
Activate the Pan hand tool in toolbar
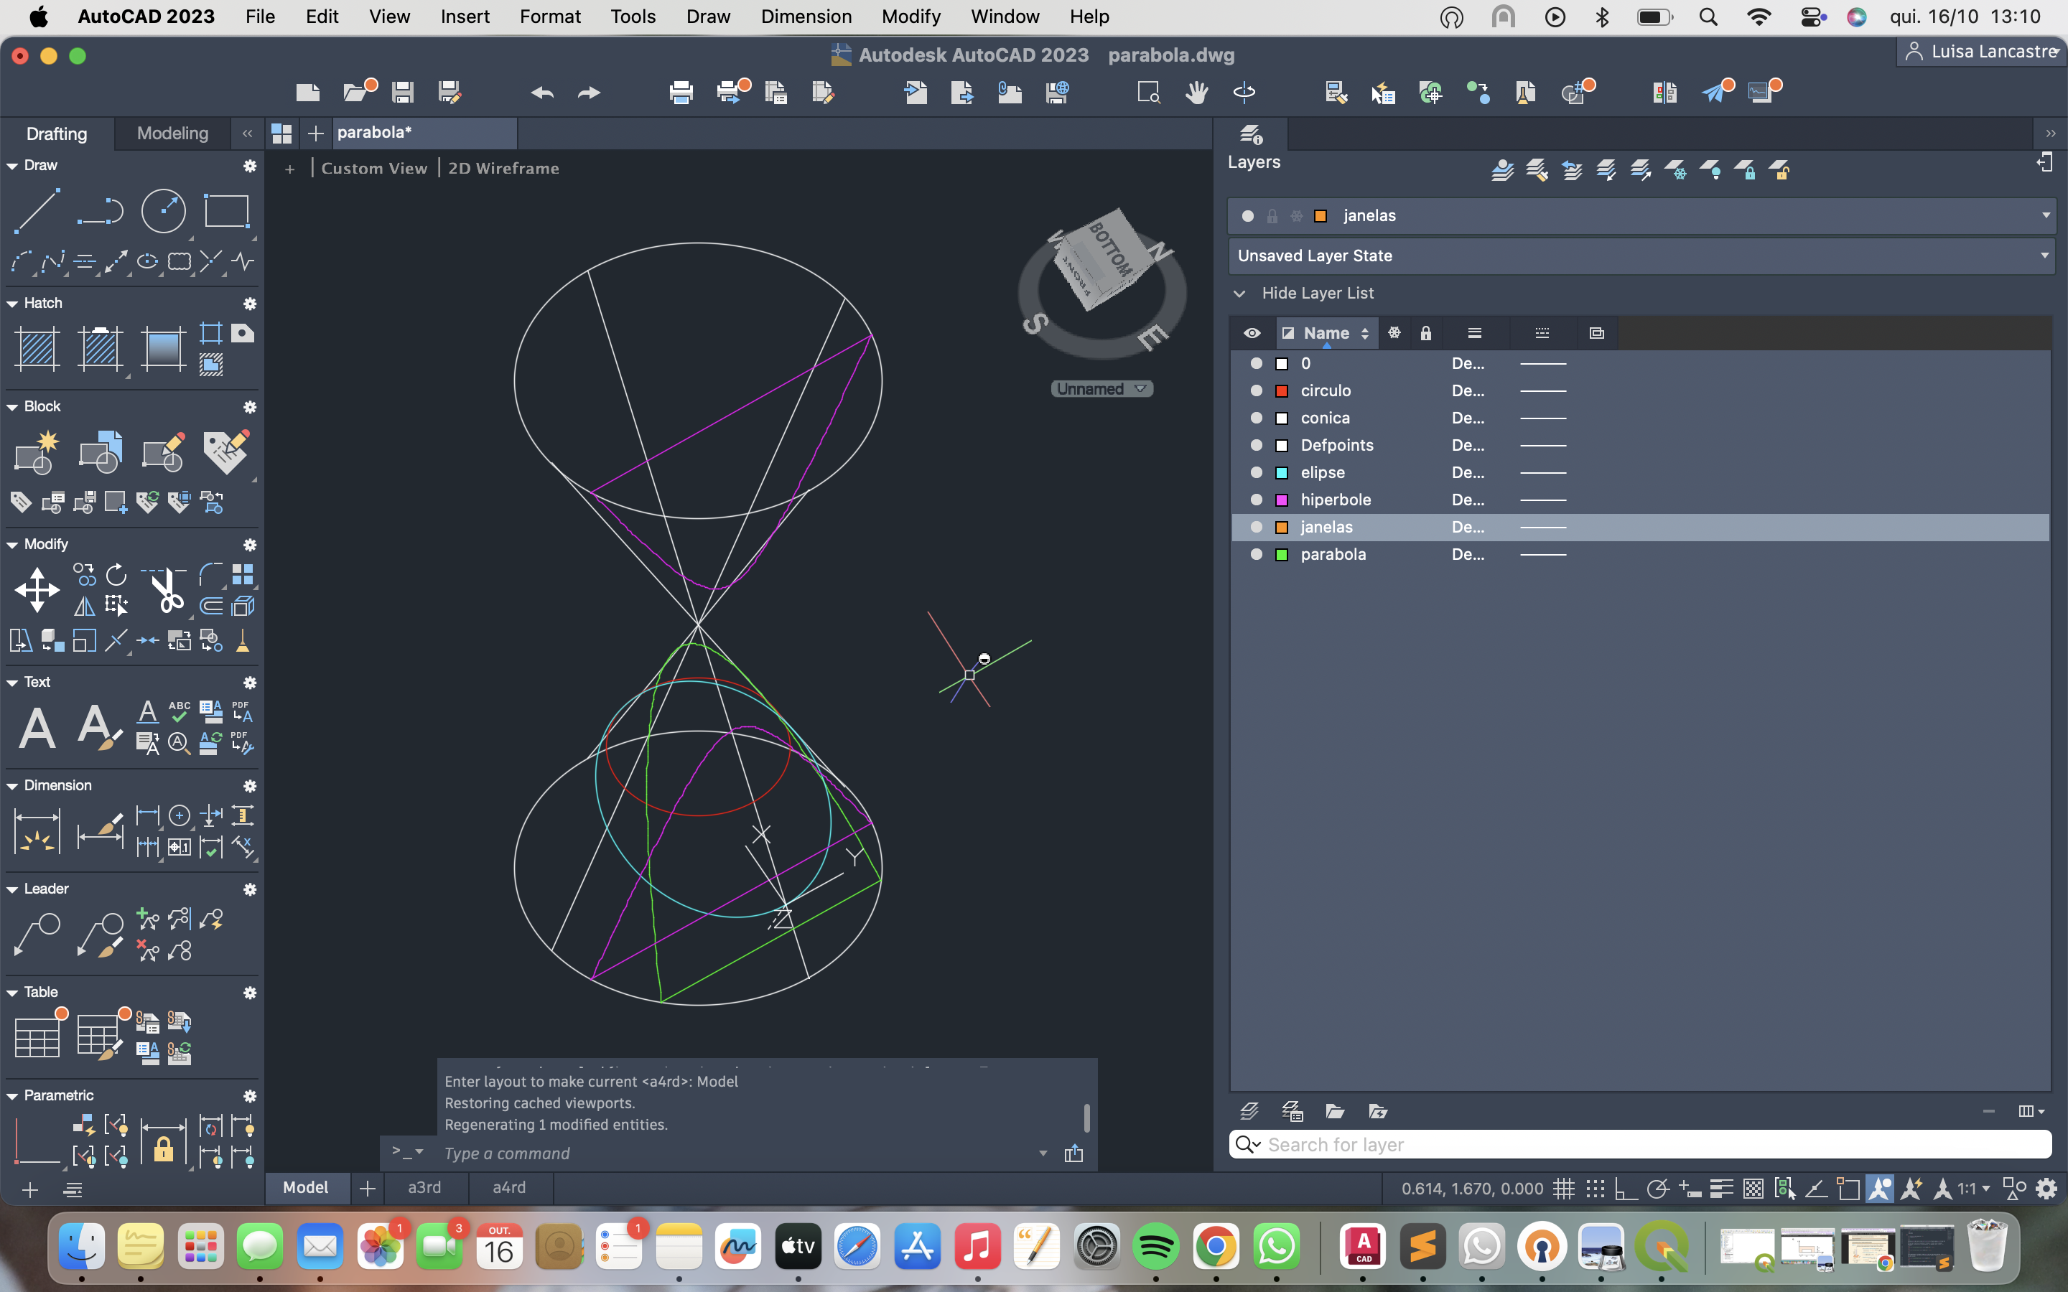point(1196,93)
